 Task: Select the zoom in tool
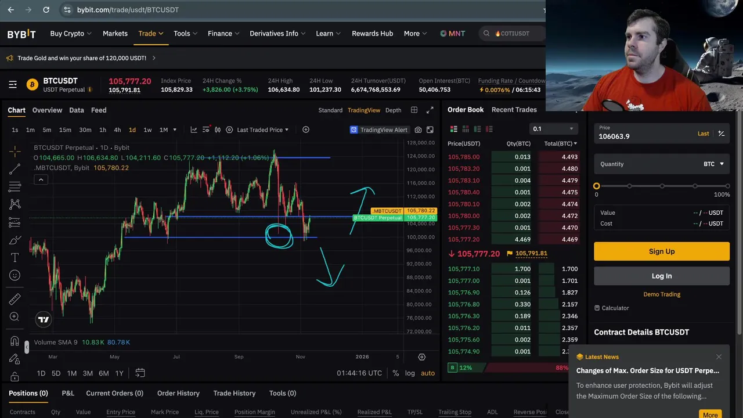click(x=15, y=317)
